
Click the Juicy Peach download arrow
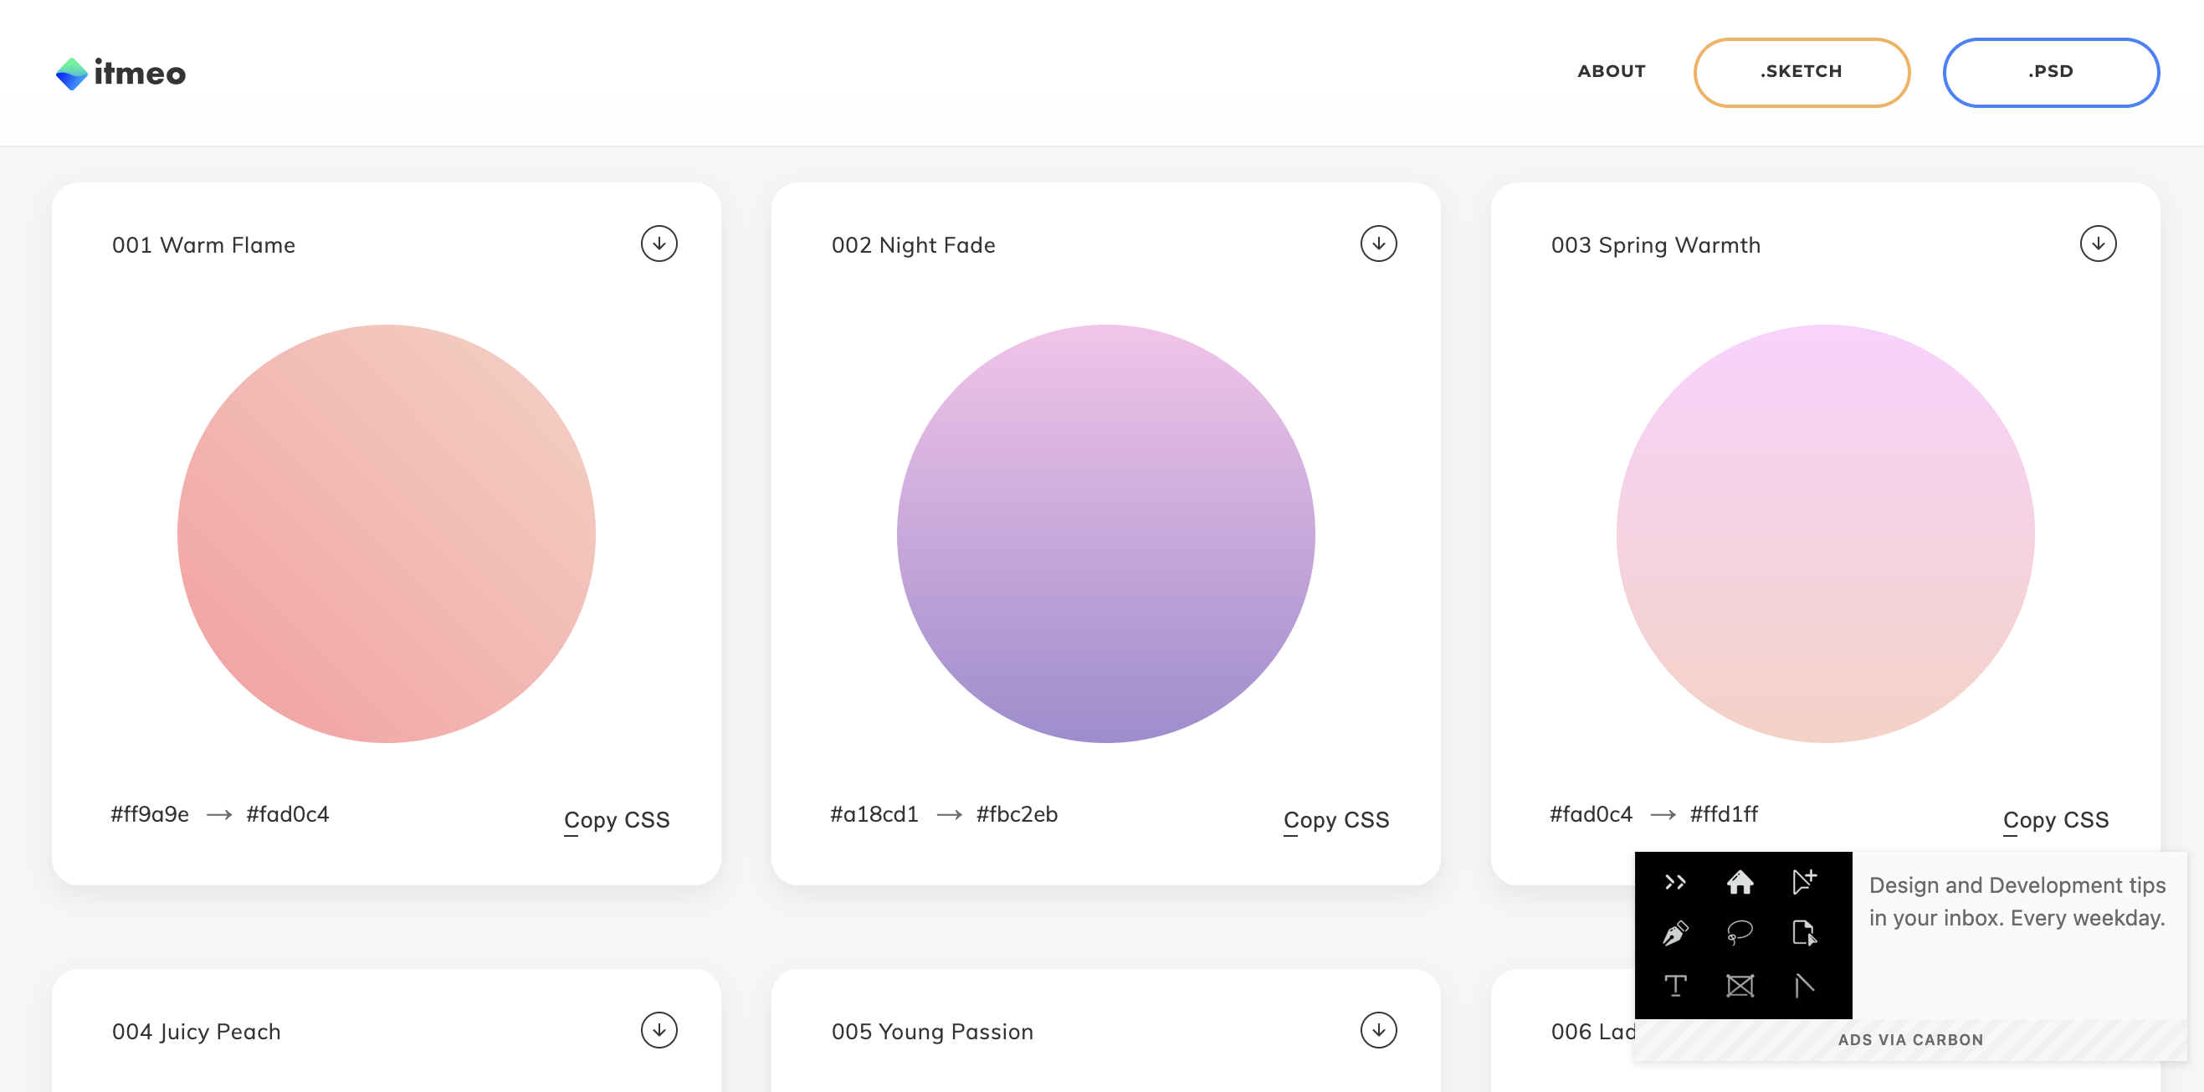click(659, 1030)
